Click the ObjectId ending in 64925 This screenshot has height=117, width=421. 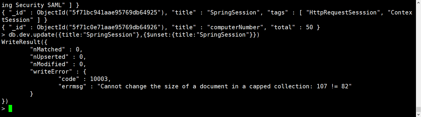click(x=100, y=13)
